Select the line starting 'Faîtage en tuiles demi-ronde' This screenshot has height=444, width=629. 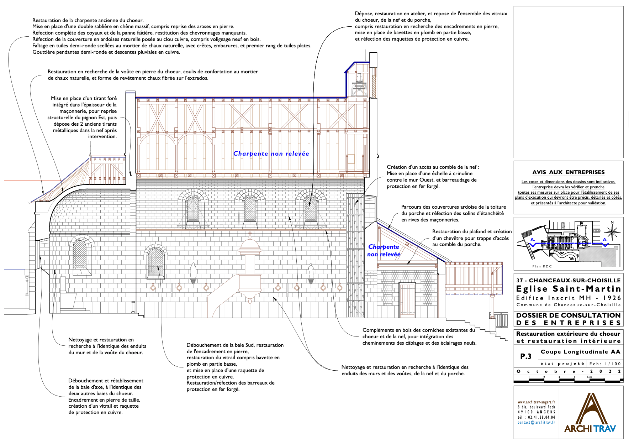[172, 46]
